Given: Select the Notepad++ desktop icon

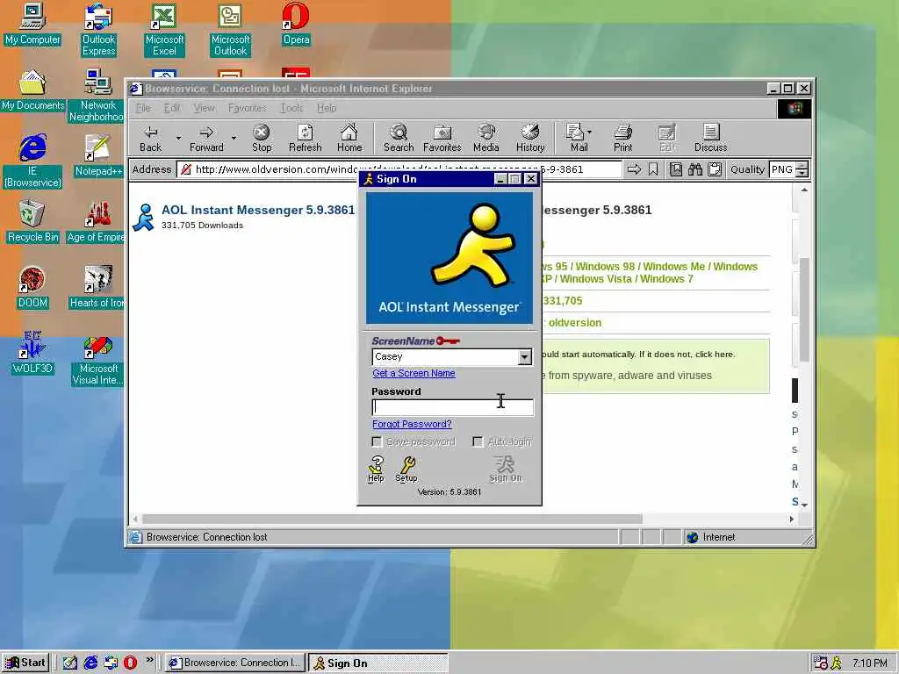Looking at the screenshot, I should pos(98,156).
